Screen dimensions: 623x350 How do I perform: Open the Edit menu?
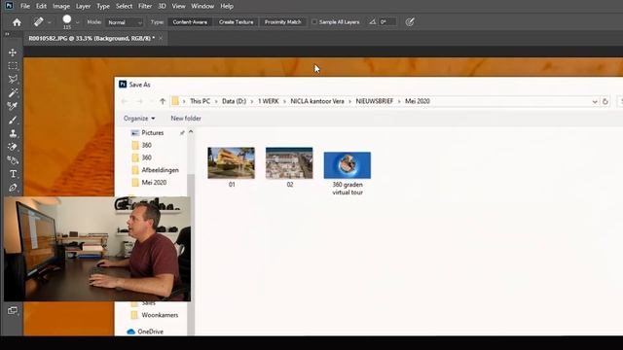click(x=41, y=6)
